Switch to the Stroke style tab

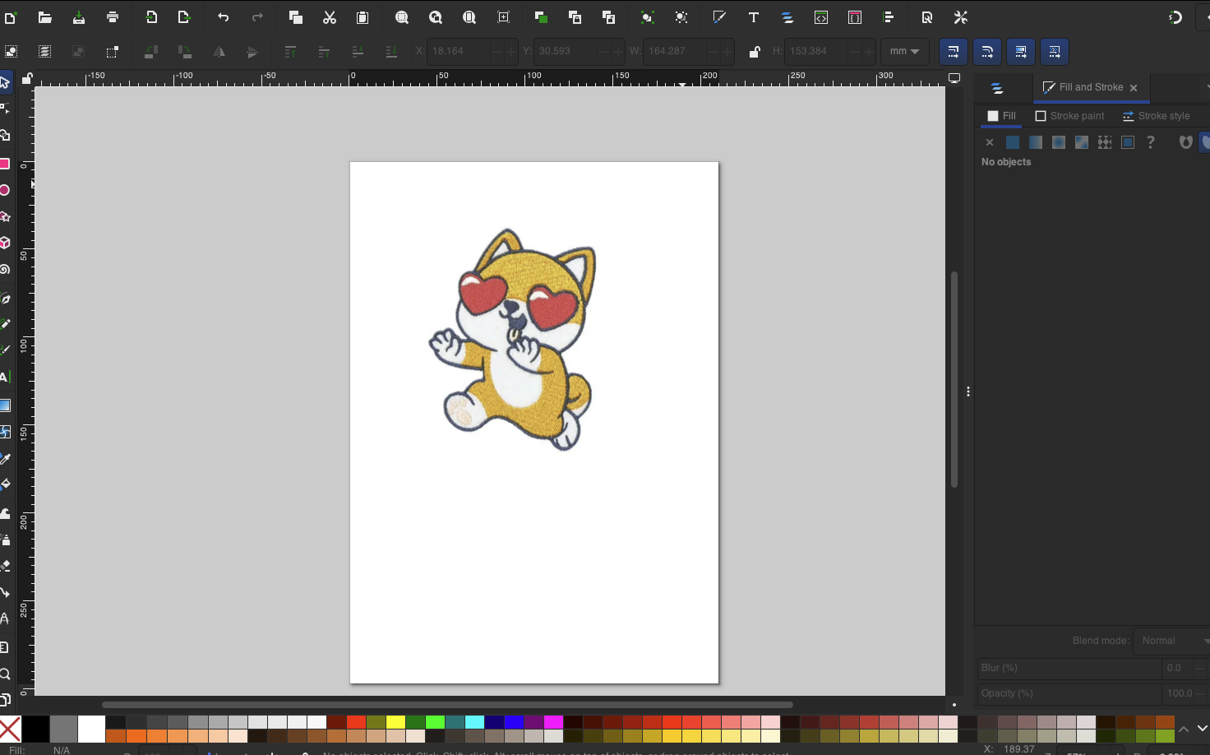[1156, 116]
